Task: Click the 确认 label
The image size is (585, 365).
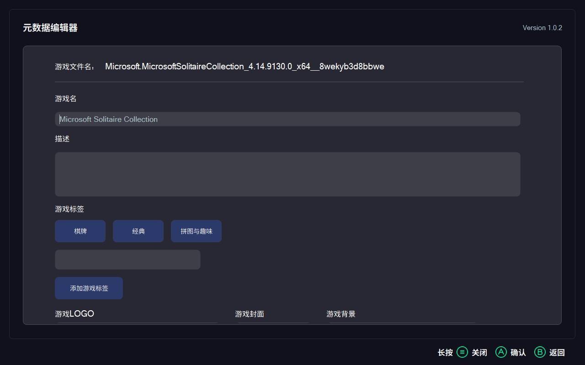Action: [518, 353]
